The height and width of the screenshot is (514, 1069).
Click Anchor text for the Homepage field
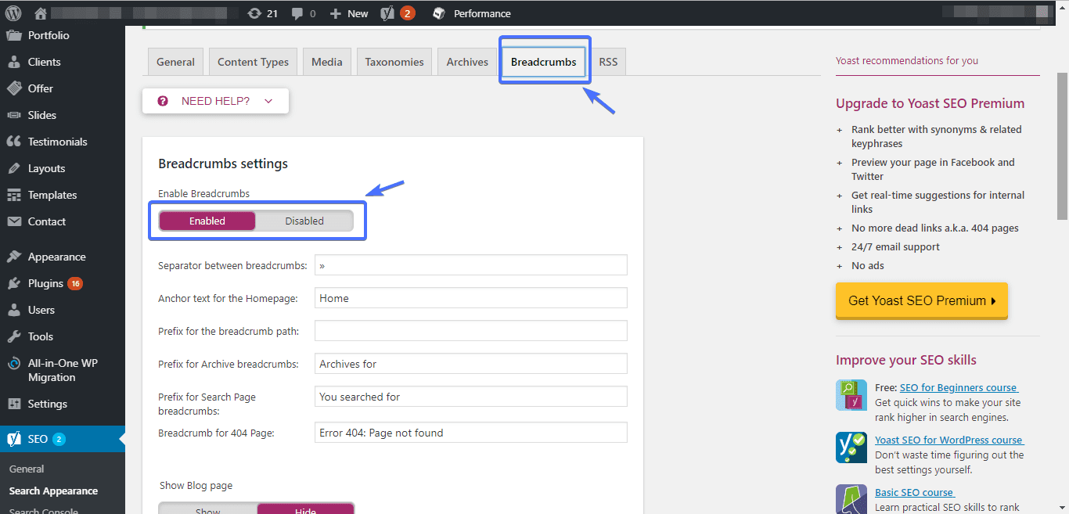pyautogui.click(x=471, y=298)
